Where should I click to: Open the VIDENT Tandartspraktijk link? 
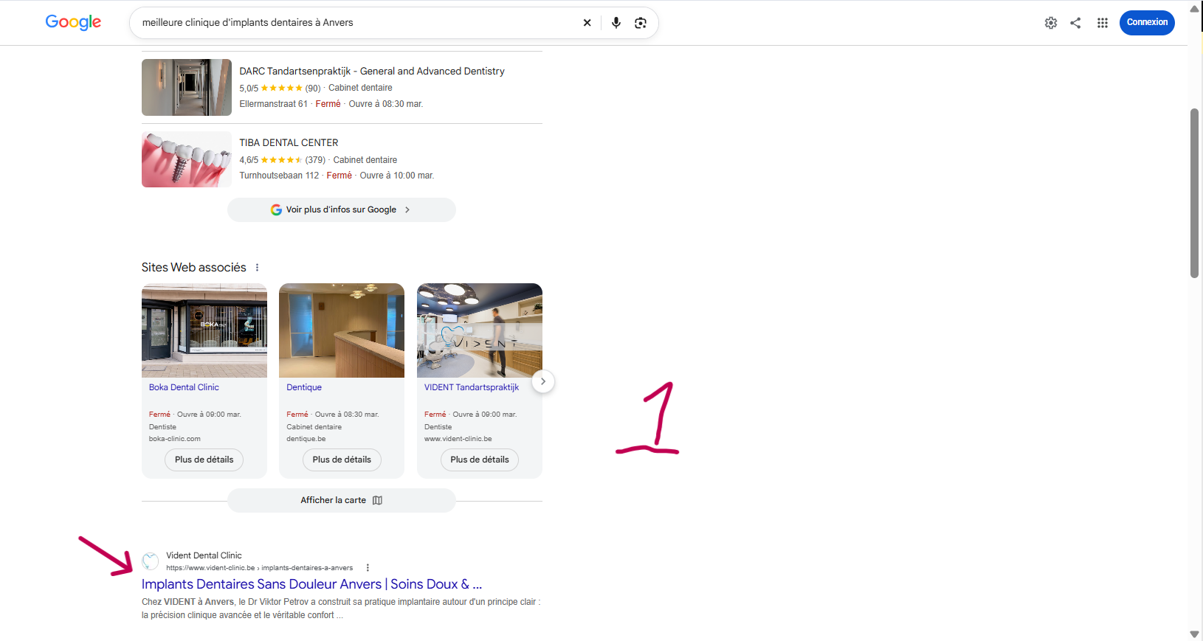click(x=472, y=387)
